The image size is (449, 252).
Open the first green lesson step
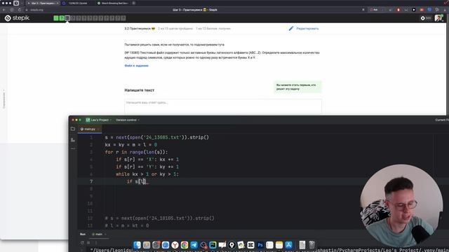pos(56,18)
